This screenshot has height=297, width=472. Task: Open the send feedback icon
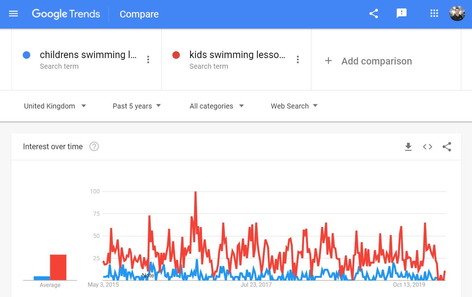(x=401, y=14)
